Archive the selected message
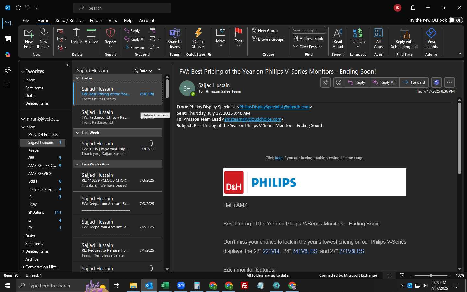The width and height of the screenshot is (467, 292). (91, 36)
